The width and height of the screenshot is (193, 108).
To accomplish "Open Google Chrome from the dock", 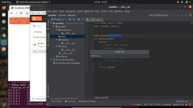I will [4, 35].
